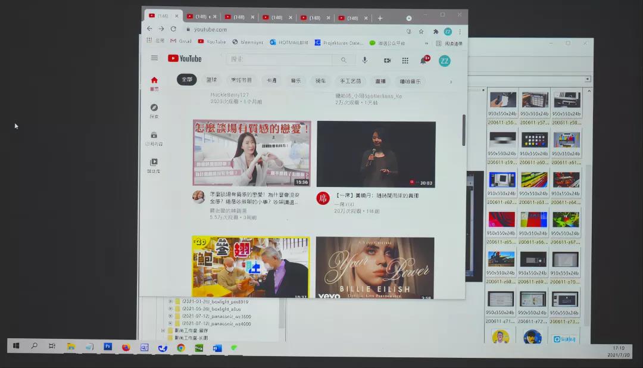Expand the 2021-07-12 panasonic_wz4500 folder node
643x368 pixels.
pos(170,324)
